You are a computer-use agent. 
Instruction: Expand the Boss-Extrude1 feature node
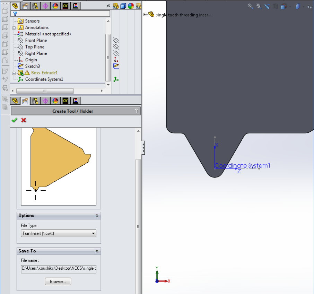tap(14, 73)
